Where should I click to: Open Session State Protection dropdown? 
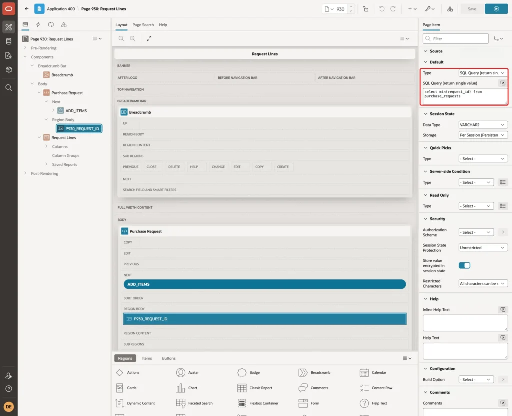tap(483, 248)
